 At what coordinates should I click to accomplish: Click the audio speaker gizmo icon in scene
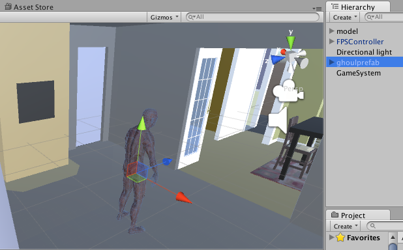point(278,120)
